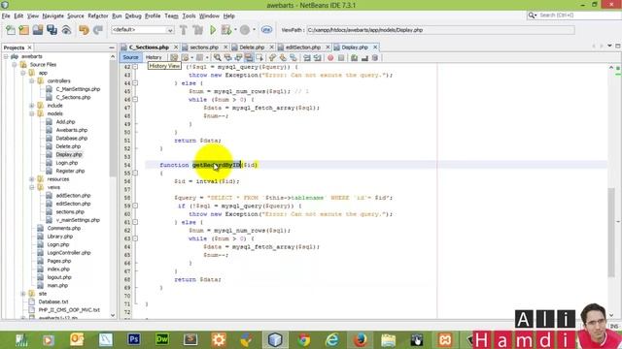Open the Source menu
622x349 pixels.
pos(76,16)
